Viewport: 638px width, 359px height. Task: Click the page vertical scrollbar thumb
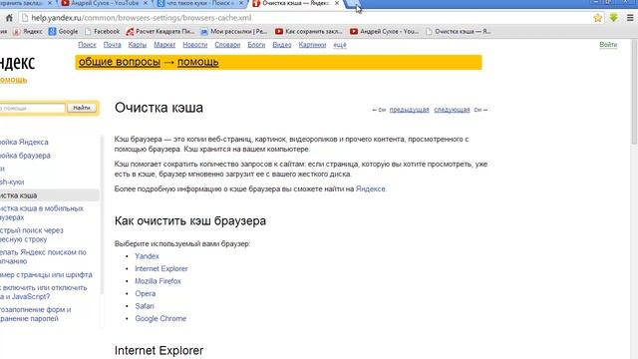click(x=634, y=92)
